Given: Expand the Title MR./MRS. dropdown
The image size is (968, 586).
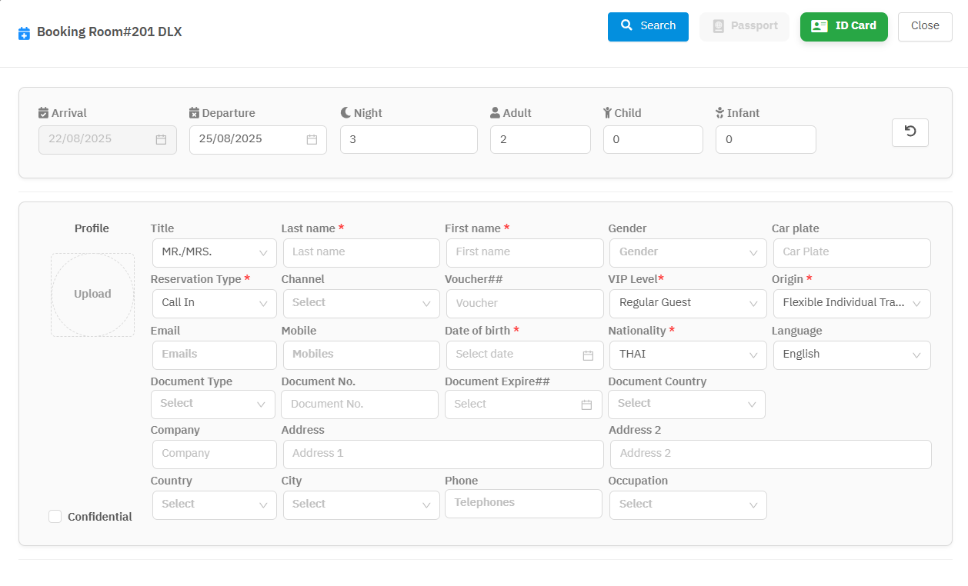Looking at the screenshot, I should point(214,252).
